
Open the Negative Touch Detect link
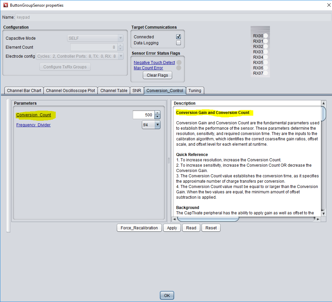[154, 62]
